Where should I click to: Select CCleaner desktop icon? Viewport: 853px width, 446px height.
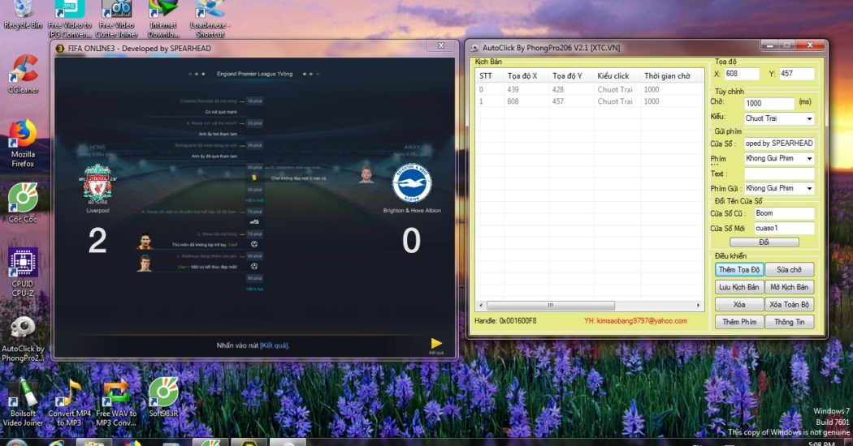pos(23,74)
